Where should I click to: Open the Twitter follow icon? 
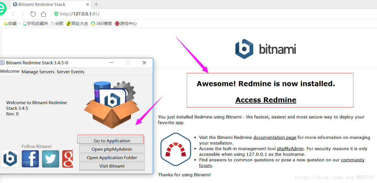pos(51,159)
